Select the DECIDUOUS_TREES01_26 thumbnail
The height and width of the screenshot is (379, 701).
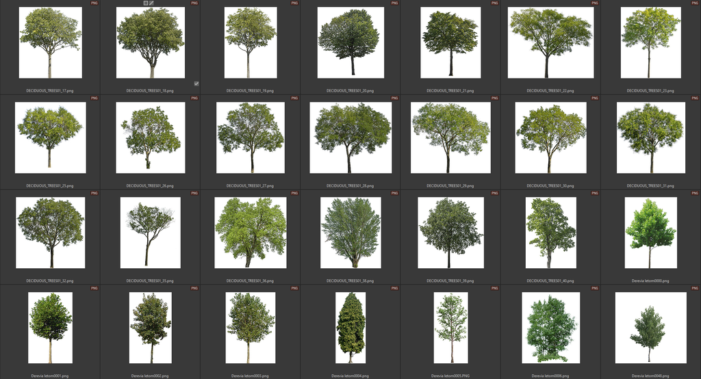pyautogui.click(x=150, y=138)
